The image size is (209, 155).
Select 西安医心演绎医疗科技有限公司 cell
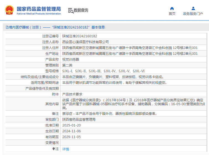tap(86, 42)
